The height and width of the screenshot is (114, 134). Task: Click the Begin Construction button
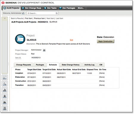[105, 41]
